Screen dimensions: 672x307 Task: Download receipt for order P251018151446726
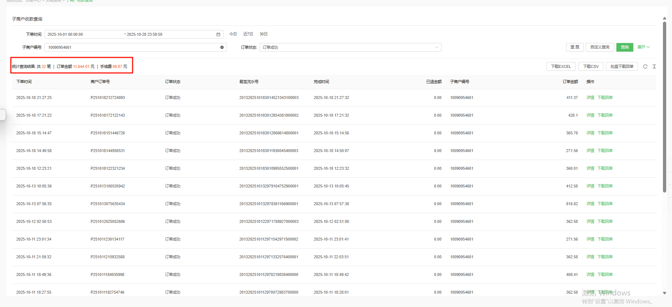click(605, 133)
